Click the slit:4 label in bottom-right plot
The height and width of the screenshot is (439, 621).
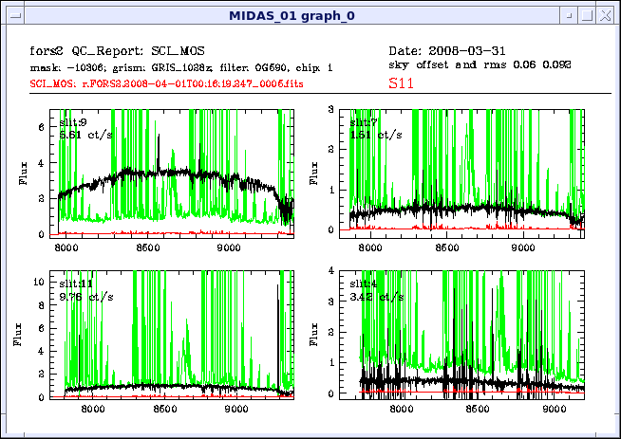[x=364, y=284]
